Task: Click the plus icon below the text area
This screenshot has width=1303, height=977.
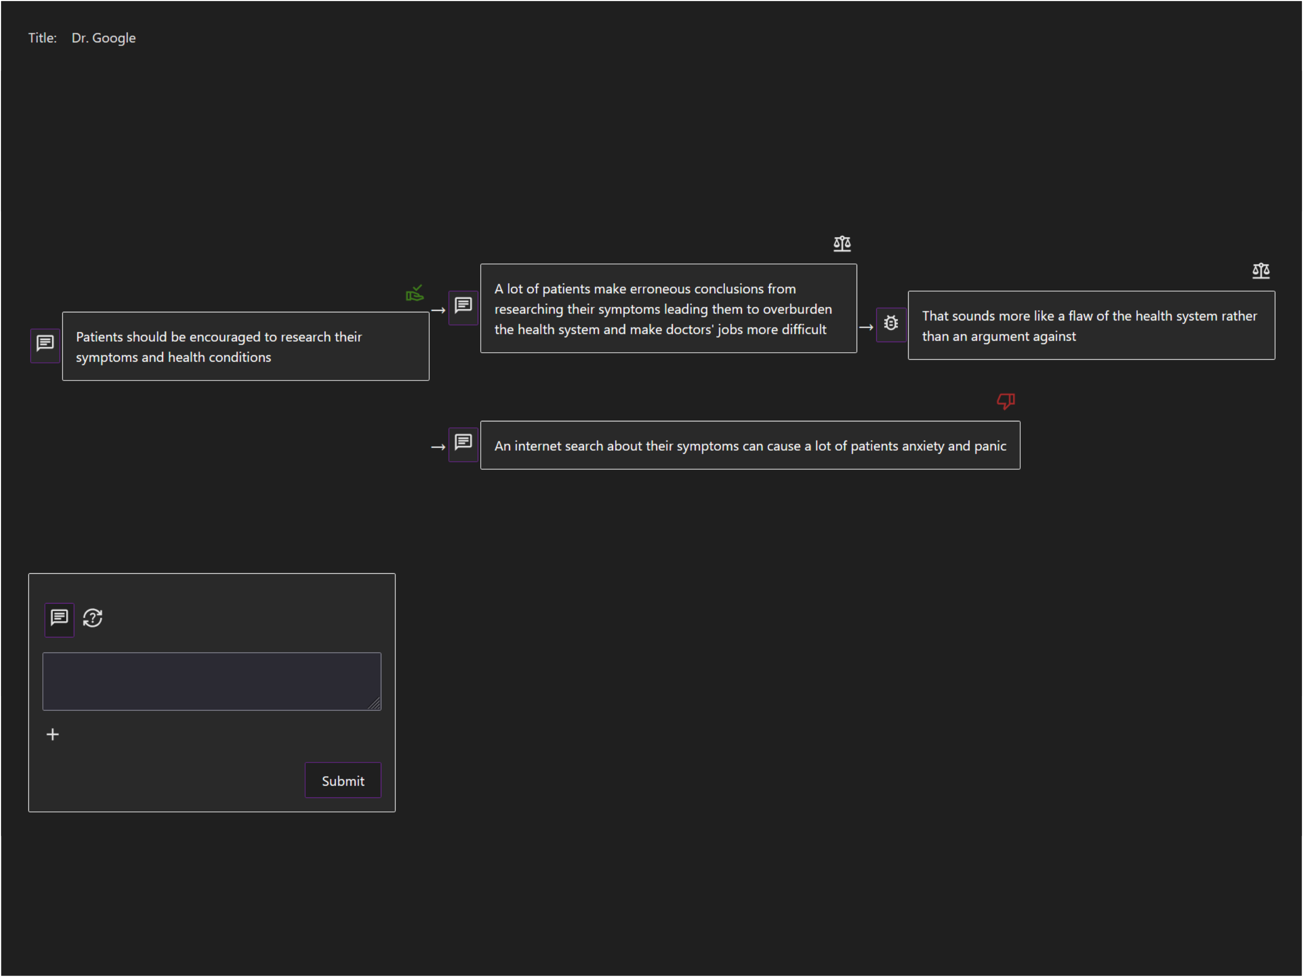Action: 53,734
